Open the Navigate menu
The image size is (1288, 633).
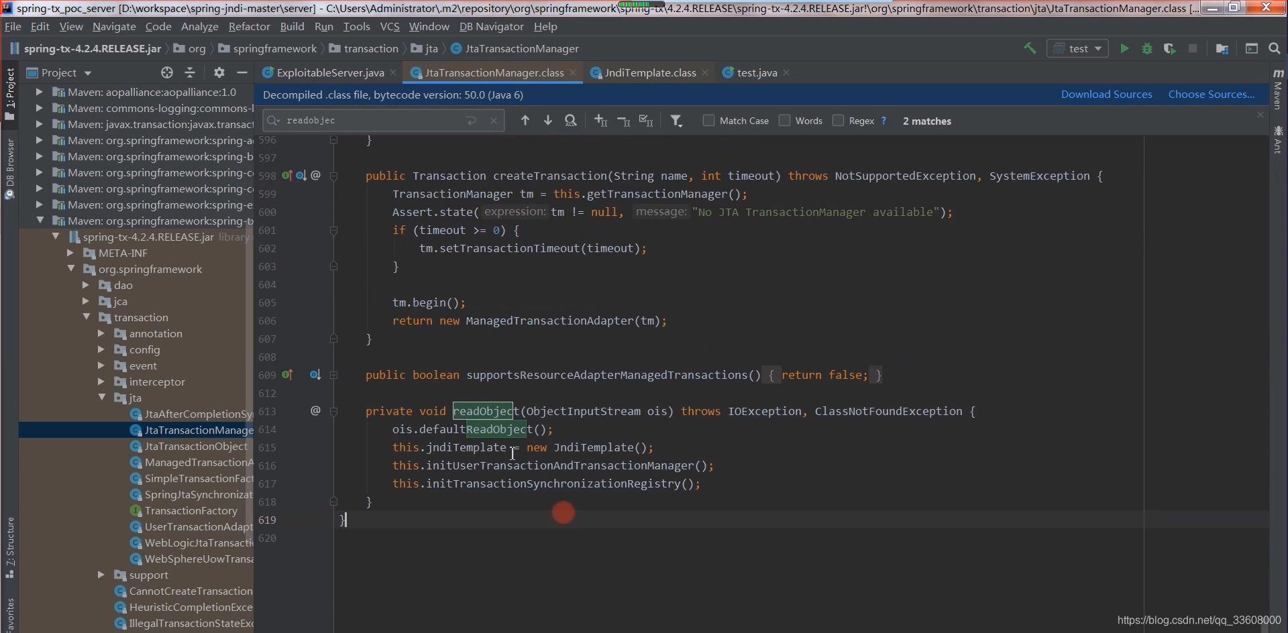pos(114,27)
